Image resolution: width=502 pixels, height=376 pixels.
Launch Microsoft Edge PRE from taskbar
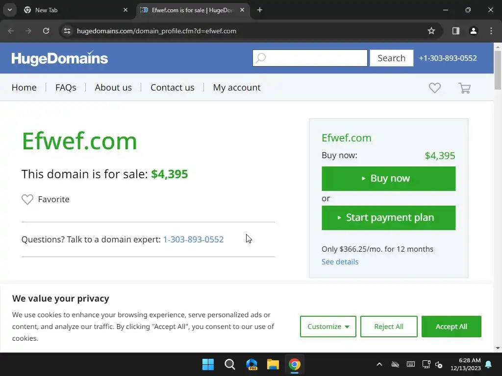tap(251, 364)
